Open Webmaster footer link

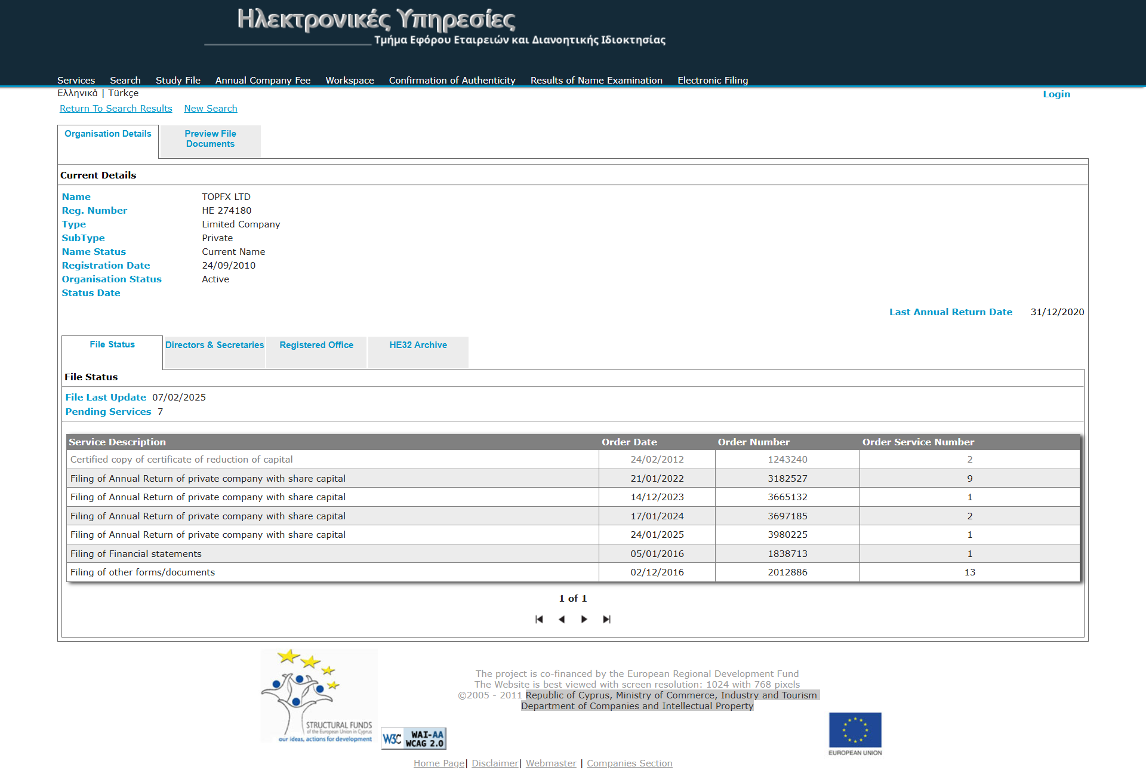[x=551, y=763]
